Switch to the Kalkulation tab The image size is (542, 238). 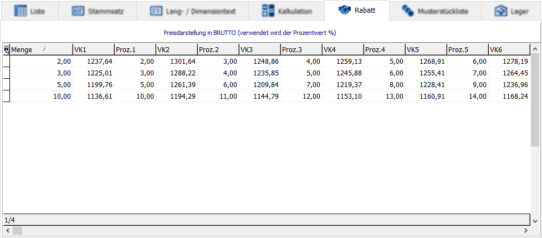(287, 11)
